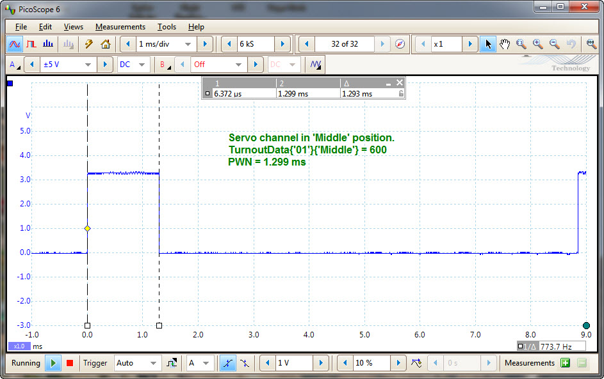Toggle the ruler legend lock icon
This screenshot has width=604, height=379.
pyautogui.click(x=401, y=93)
